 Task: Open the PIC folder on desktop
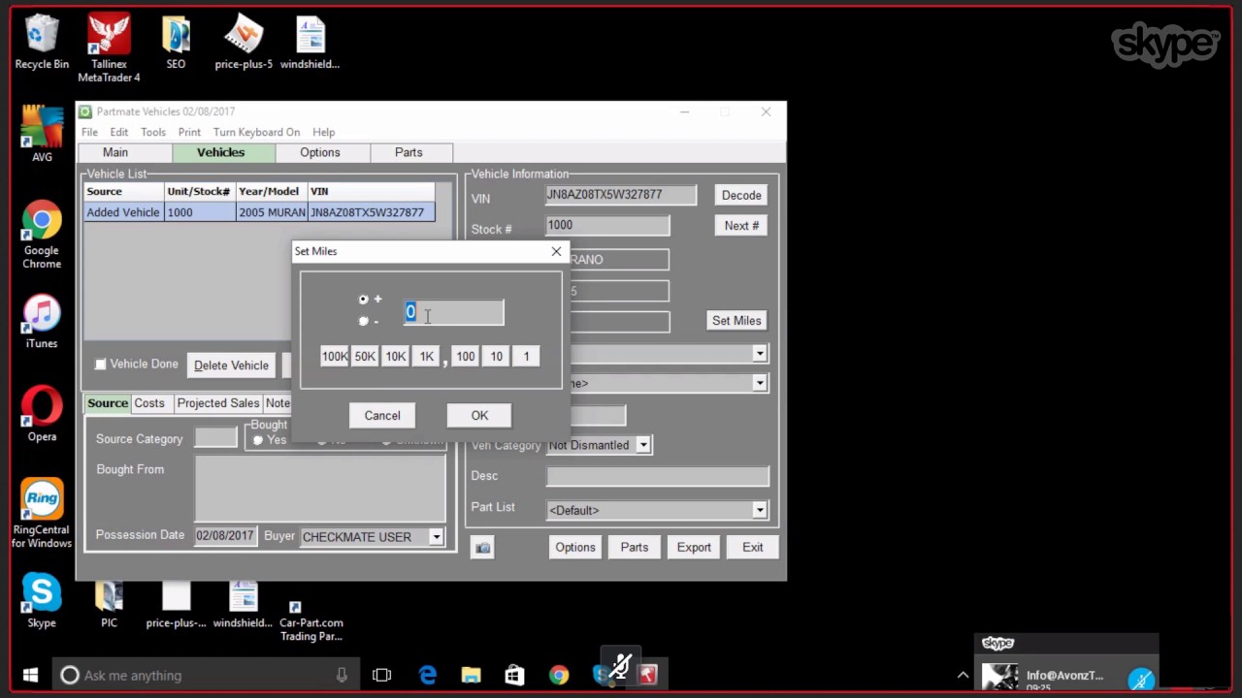click(109, 605)
